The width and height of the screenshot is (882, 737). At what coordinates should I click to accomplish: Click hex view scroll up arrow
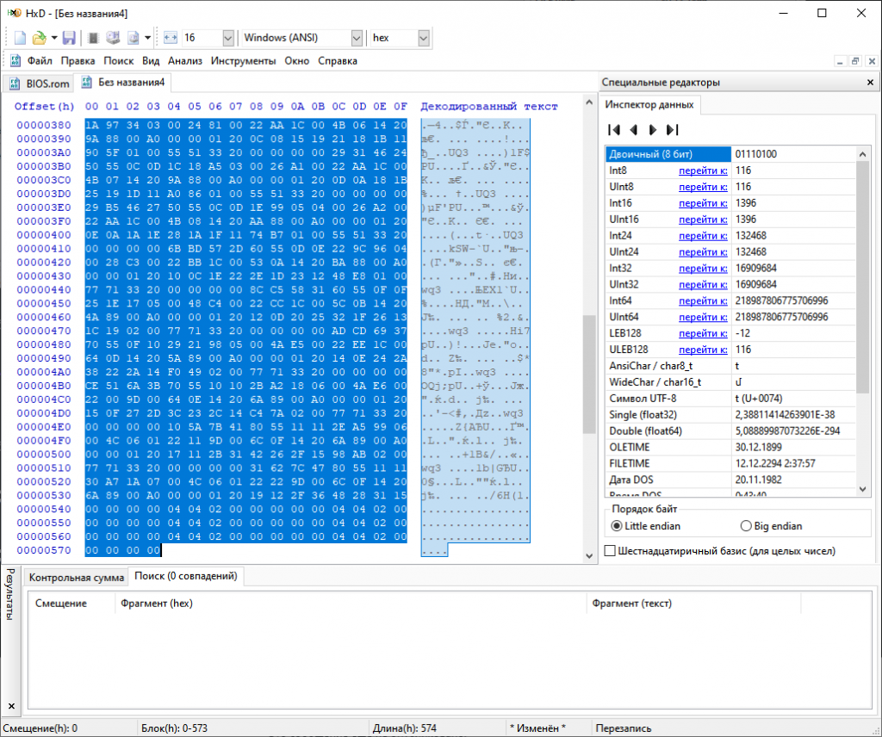coord(589,102)
